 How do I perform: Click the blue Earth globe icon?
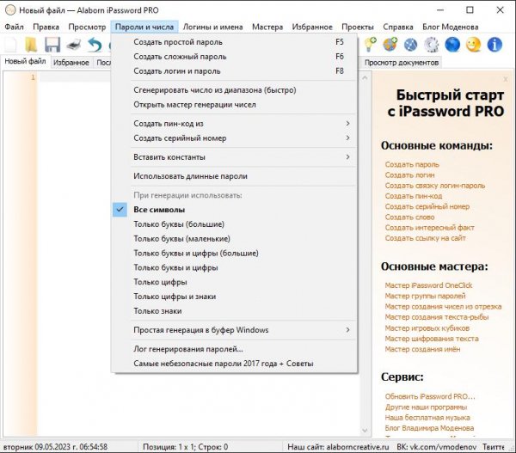tap(452, 45)
